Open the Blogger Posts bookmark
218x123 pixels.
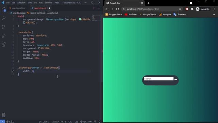pos(114,14)
